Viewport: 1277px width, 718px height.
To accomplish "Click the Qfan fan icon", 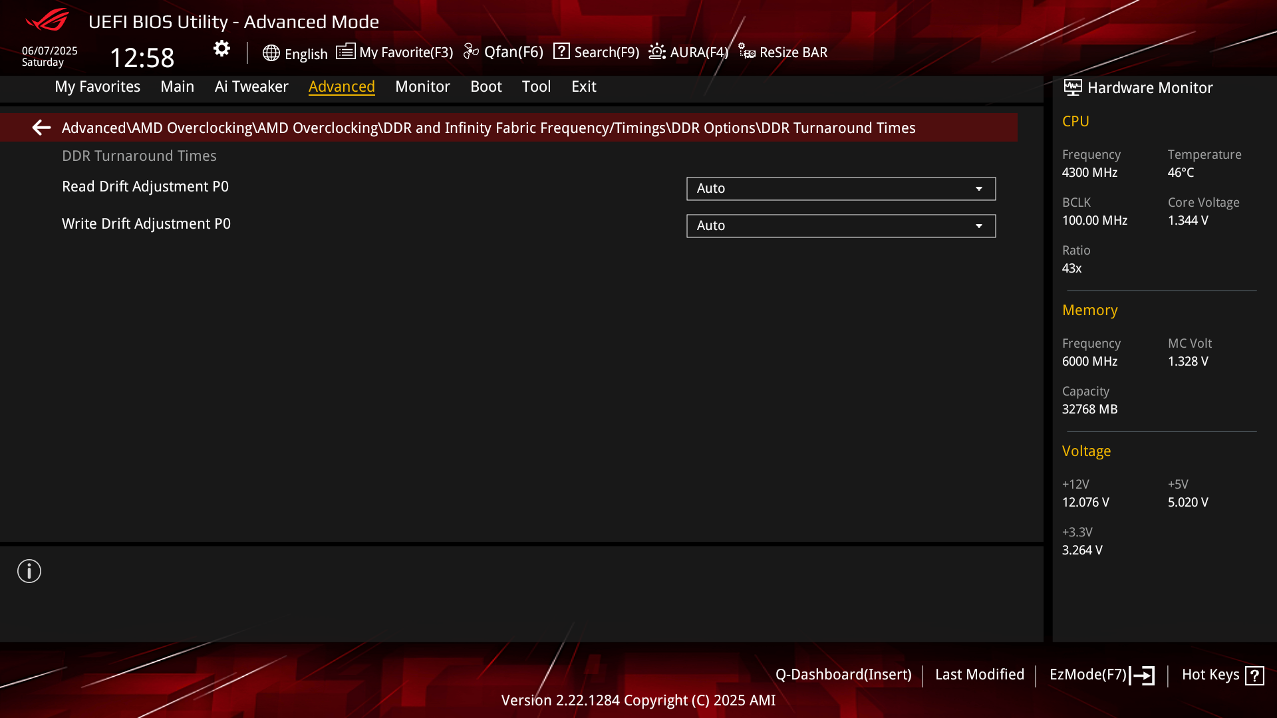I will [x=471, y=51].
